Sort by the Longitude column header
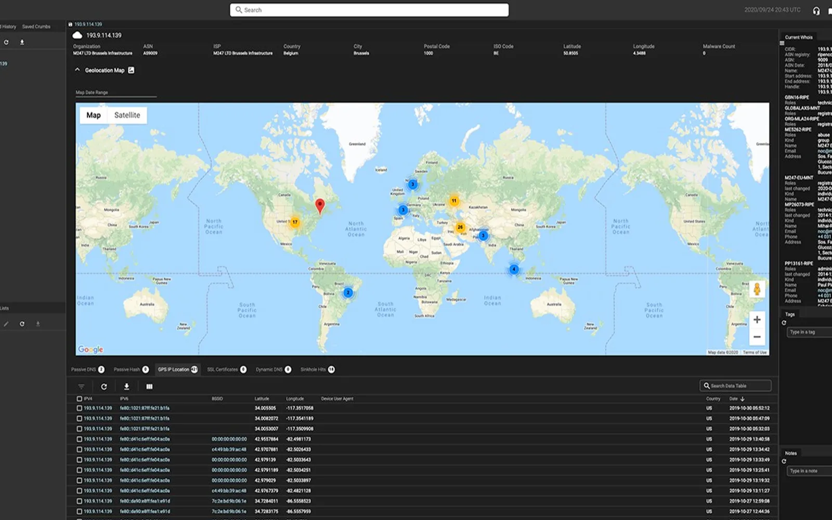832x520 pixels. click(295, 399)
